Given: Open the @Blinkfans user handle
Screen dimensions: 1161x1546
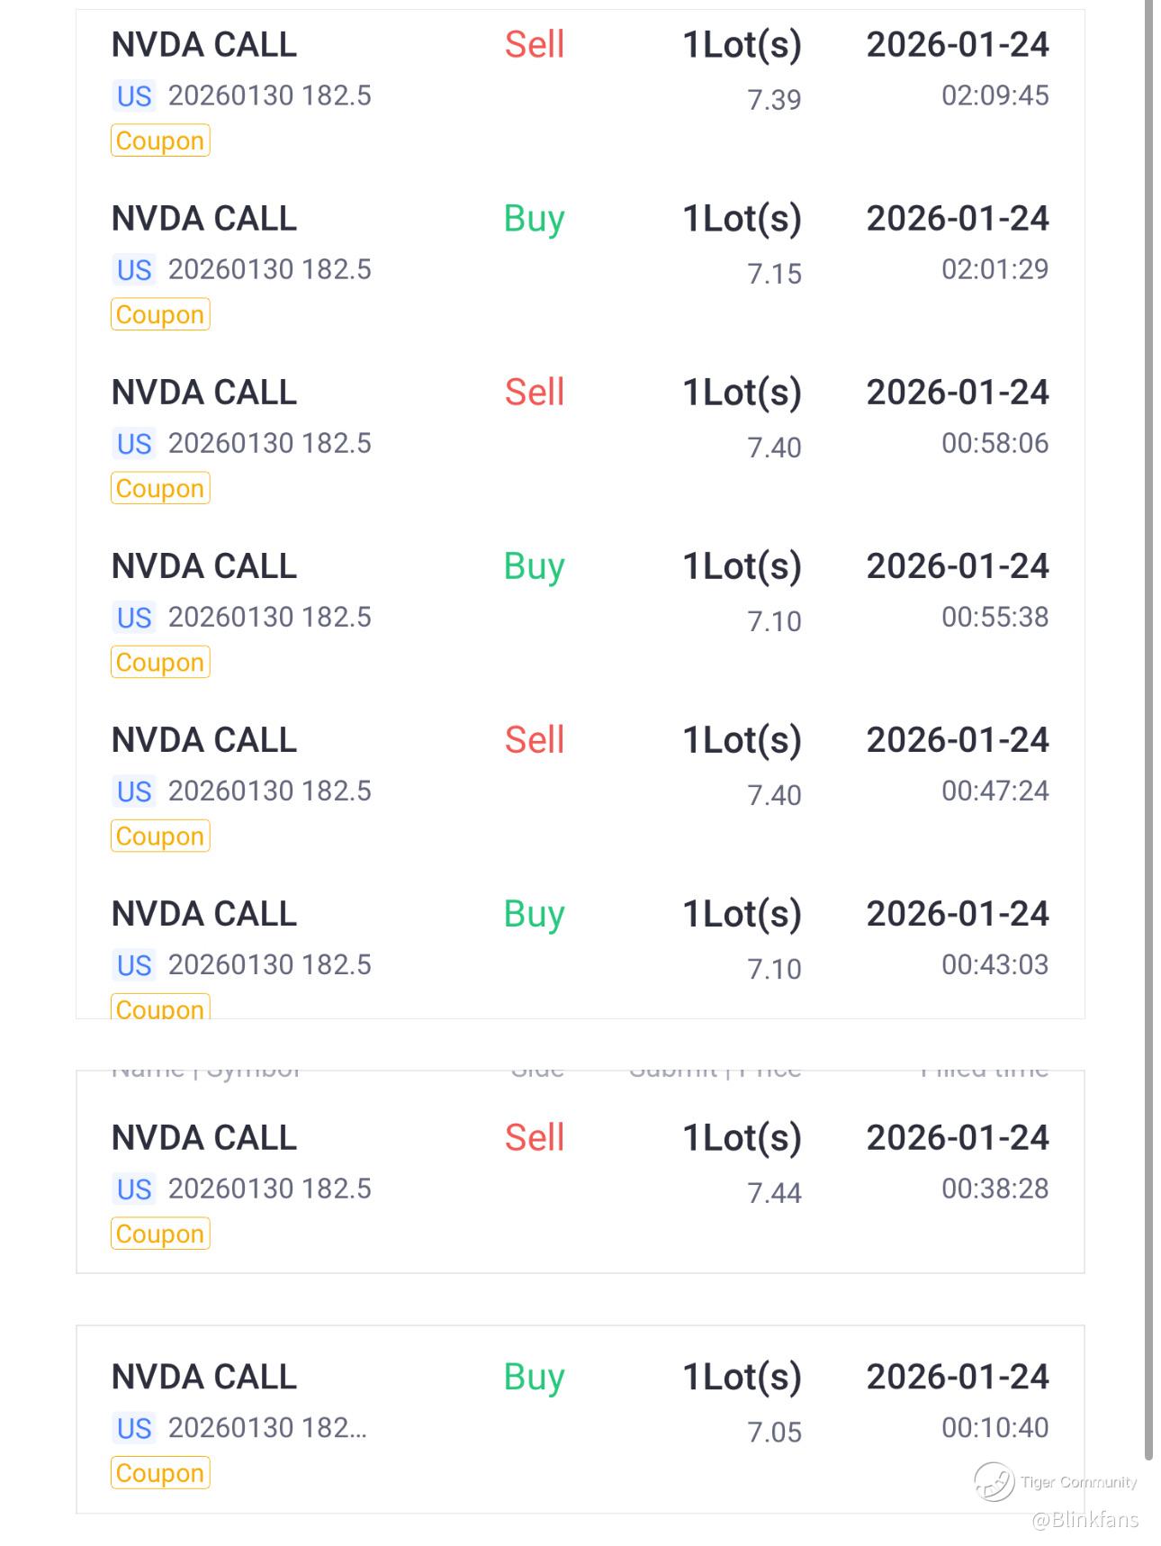Looking at the screenshot, I should 1084,1520.
